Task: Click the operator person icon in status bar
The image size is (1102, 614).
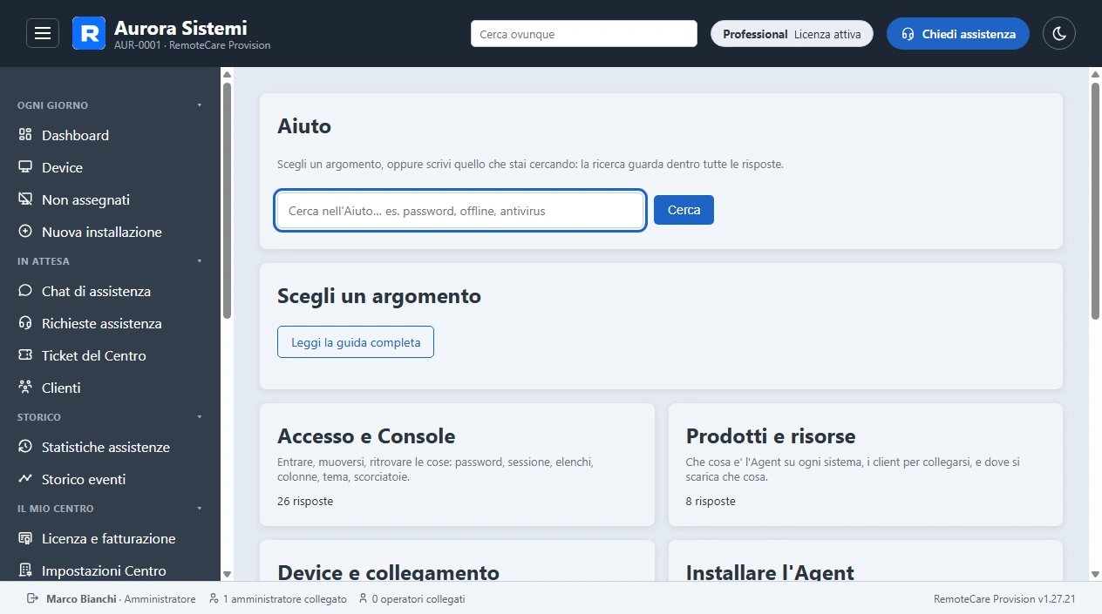Action: pos(363,598)
